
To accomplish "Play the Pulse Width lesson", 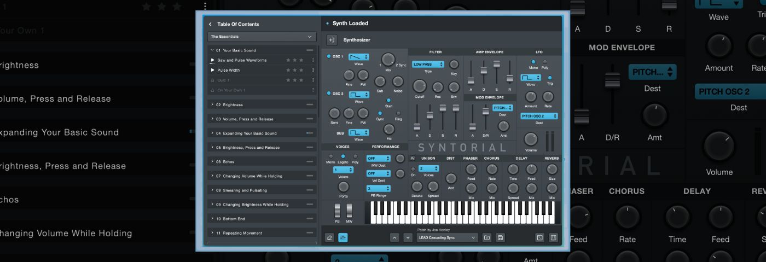I will tap(213, 70).
